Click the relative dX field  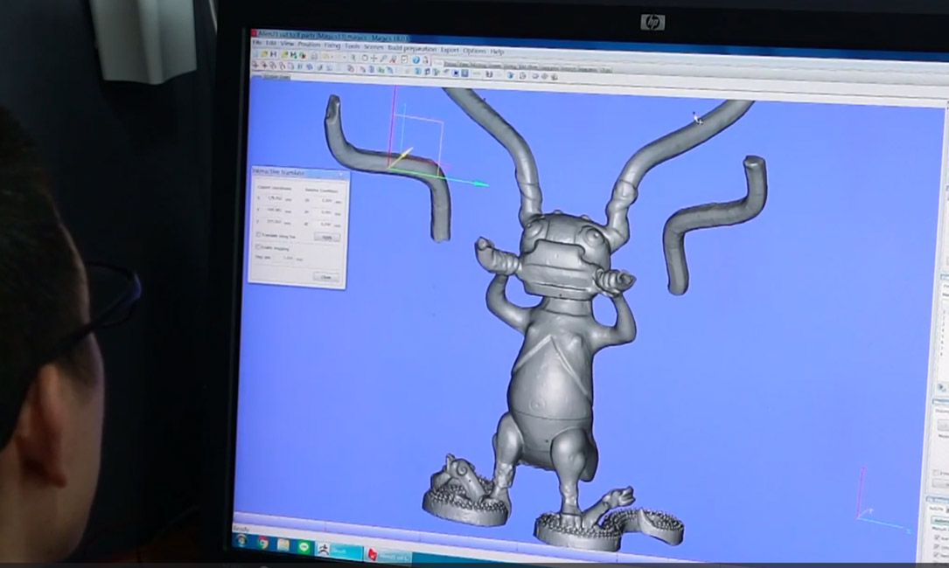pyautogui.click(x=324, y=200)
